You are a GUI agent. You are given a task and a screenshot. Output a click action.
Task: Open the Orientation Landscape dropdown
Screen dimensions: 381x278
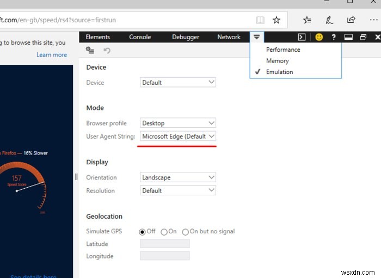pos(178,177)
